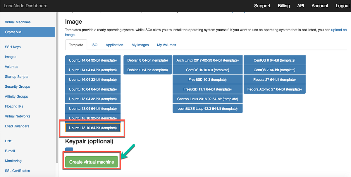Select Fedora Atomic 27 64-bit template
The height and width of the screenshot is (177, 351).
(274, 89)
